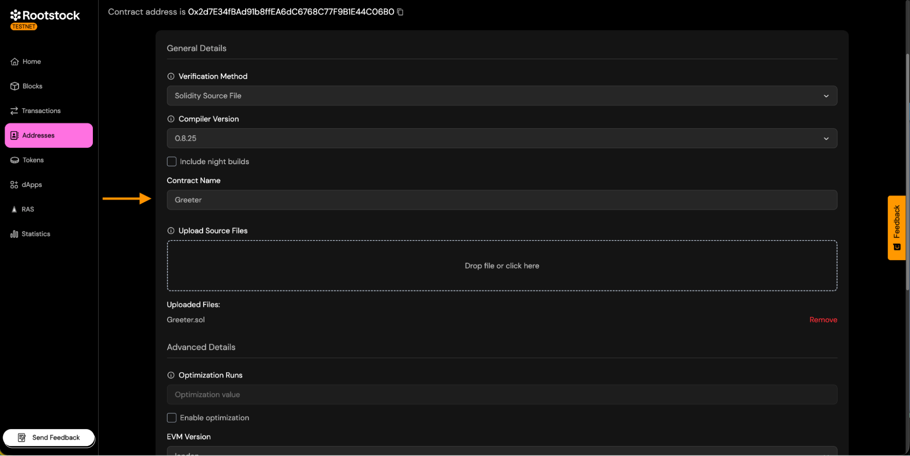Open the EVM Version dropdown

coord(501,452)
